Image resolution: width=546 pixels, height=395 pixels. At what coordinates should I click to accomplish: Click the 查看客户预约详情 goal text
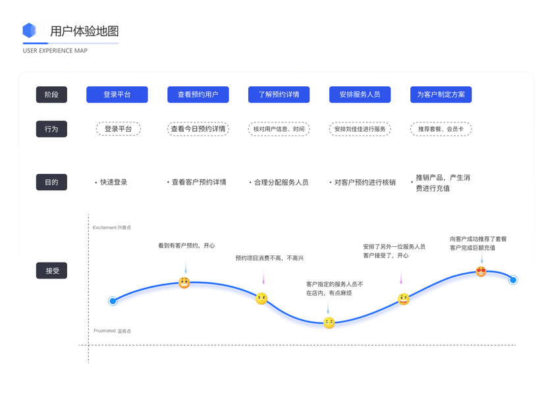click(199, 182)
